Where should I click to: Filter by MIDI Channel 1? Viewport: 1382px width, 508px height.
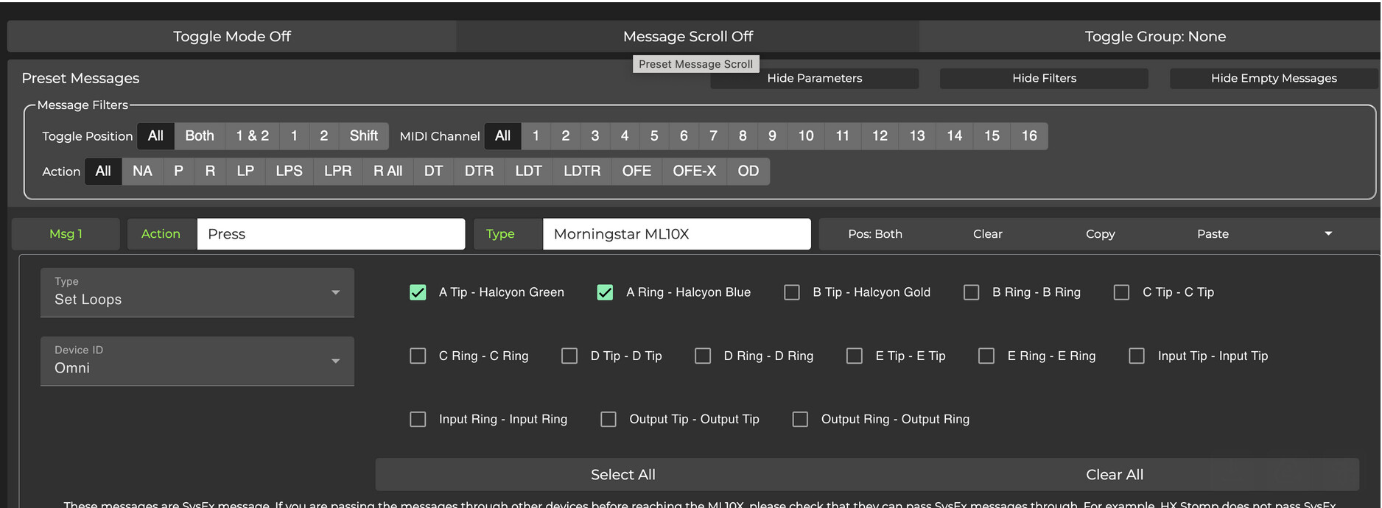pos(536,135)
